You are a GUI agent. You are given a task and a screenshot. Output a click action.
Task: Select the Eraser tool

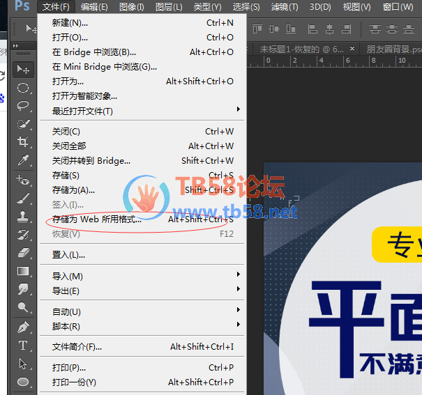(23, 253)
